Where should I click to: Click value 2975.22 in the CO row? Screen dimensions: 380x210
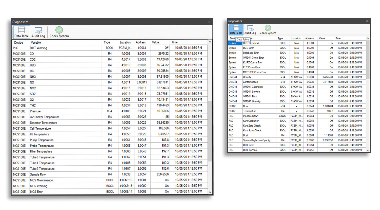tap(160, 54)
